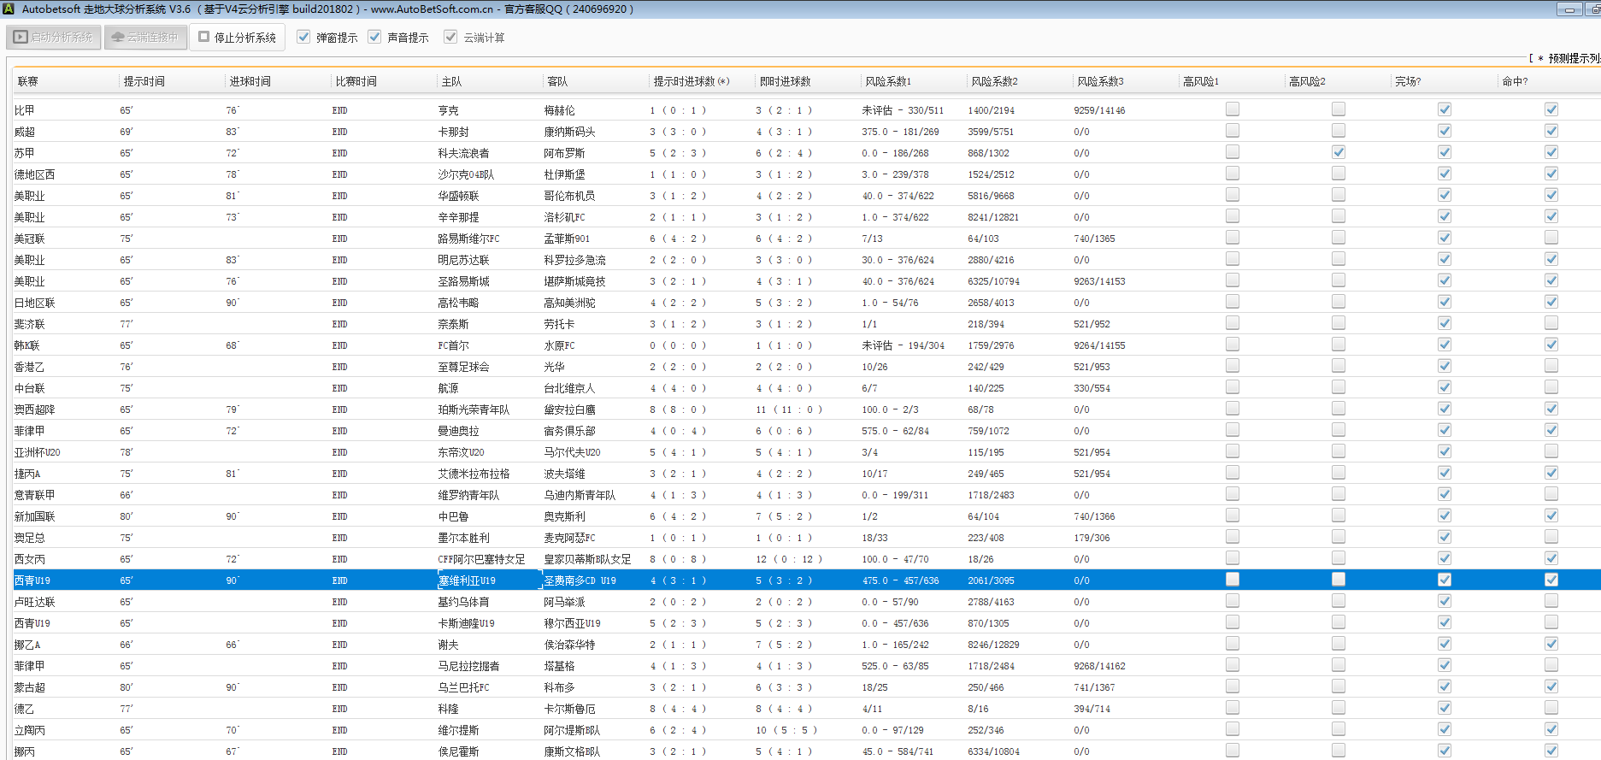The image size is (1601, 760).
Task: Sort by the 风险系数1 column header
Action: pyautogui.click(x=888, y=81)
